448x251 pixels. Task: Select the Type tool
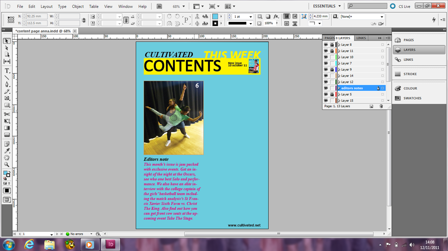[7, 71]
